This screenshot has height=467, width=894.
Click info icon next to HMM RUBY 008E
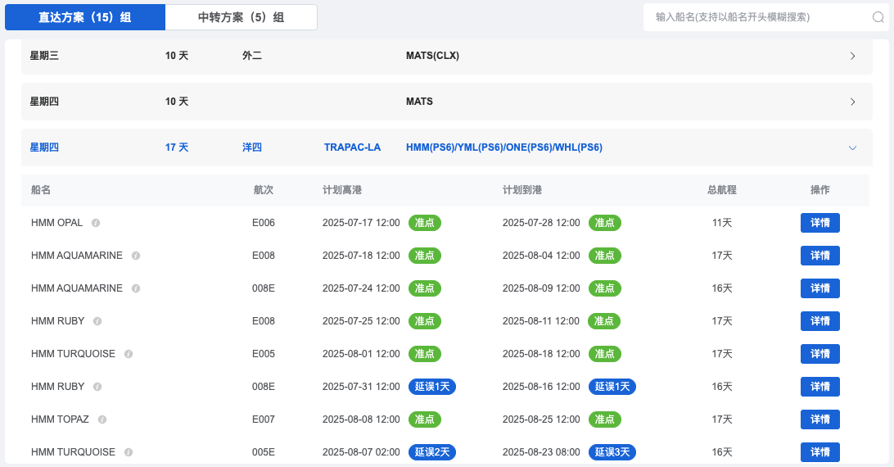click(x=97, y=387)
